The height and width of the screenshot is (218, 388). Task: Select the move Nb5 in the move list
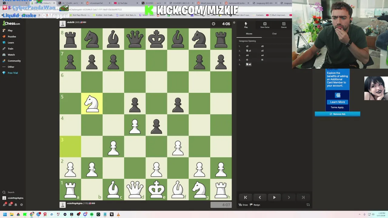(248, 64)
